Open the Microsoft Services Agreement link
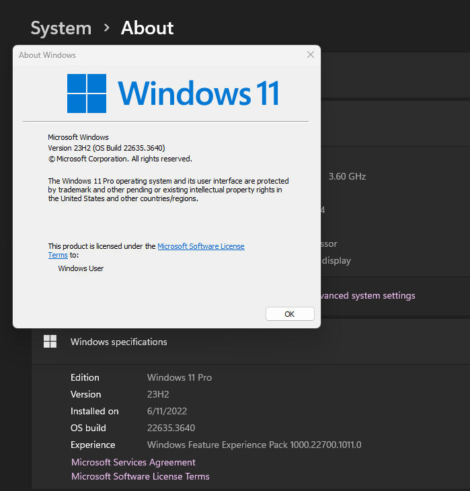 [133, 462]
